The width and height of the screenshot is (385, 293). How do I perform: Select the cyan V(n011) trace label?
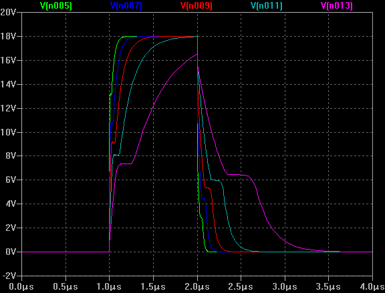pos(267,5)
